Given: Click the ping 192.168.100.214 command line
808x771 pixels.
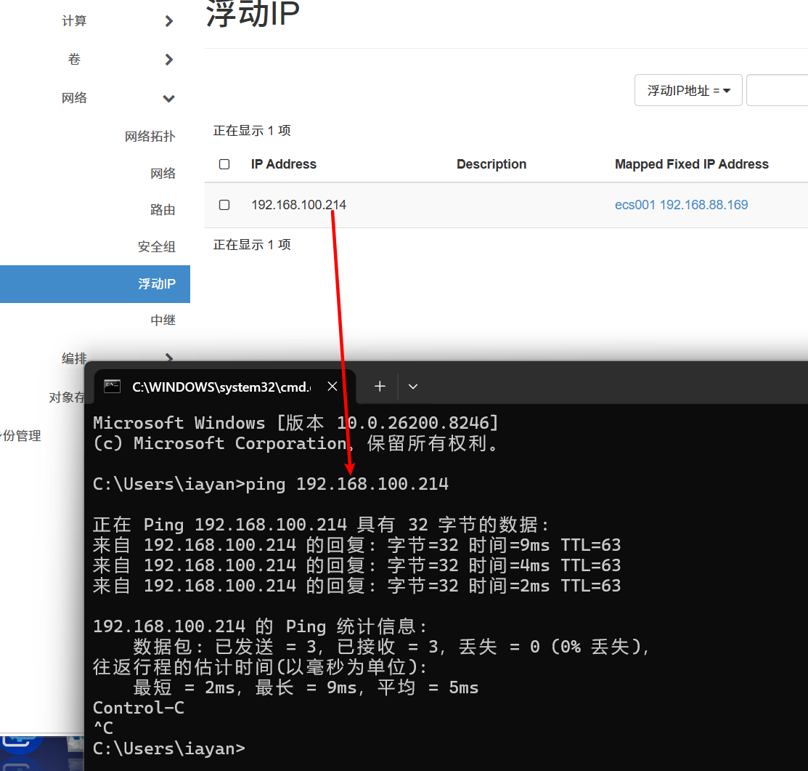Looking at the screenshot, I should [x=271, y=484].
